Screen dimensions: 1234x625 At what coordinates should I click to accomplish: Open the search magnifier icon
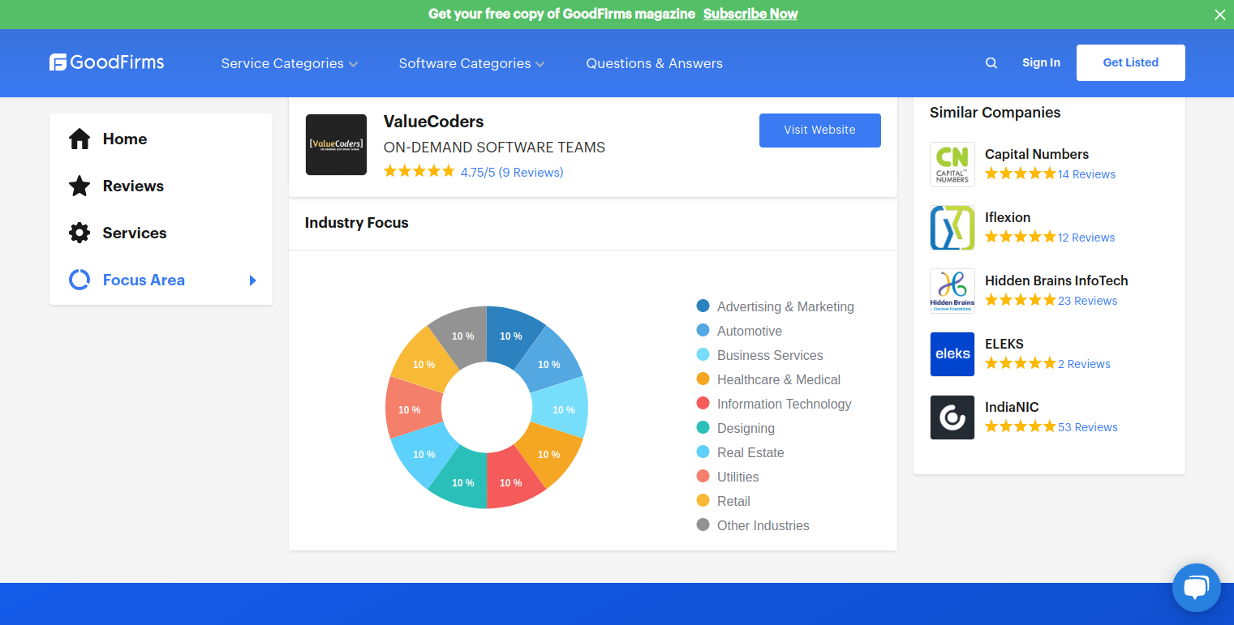tap(991, 62)
